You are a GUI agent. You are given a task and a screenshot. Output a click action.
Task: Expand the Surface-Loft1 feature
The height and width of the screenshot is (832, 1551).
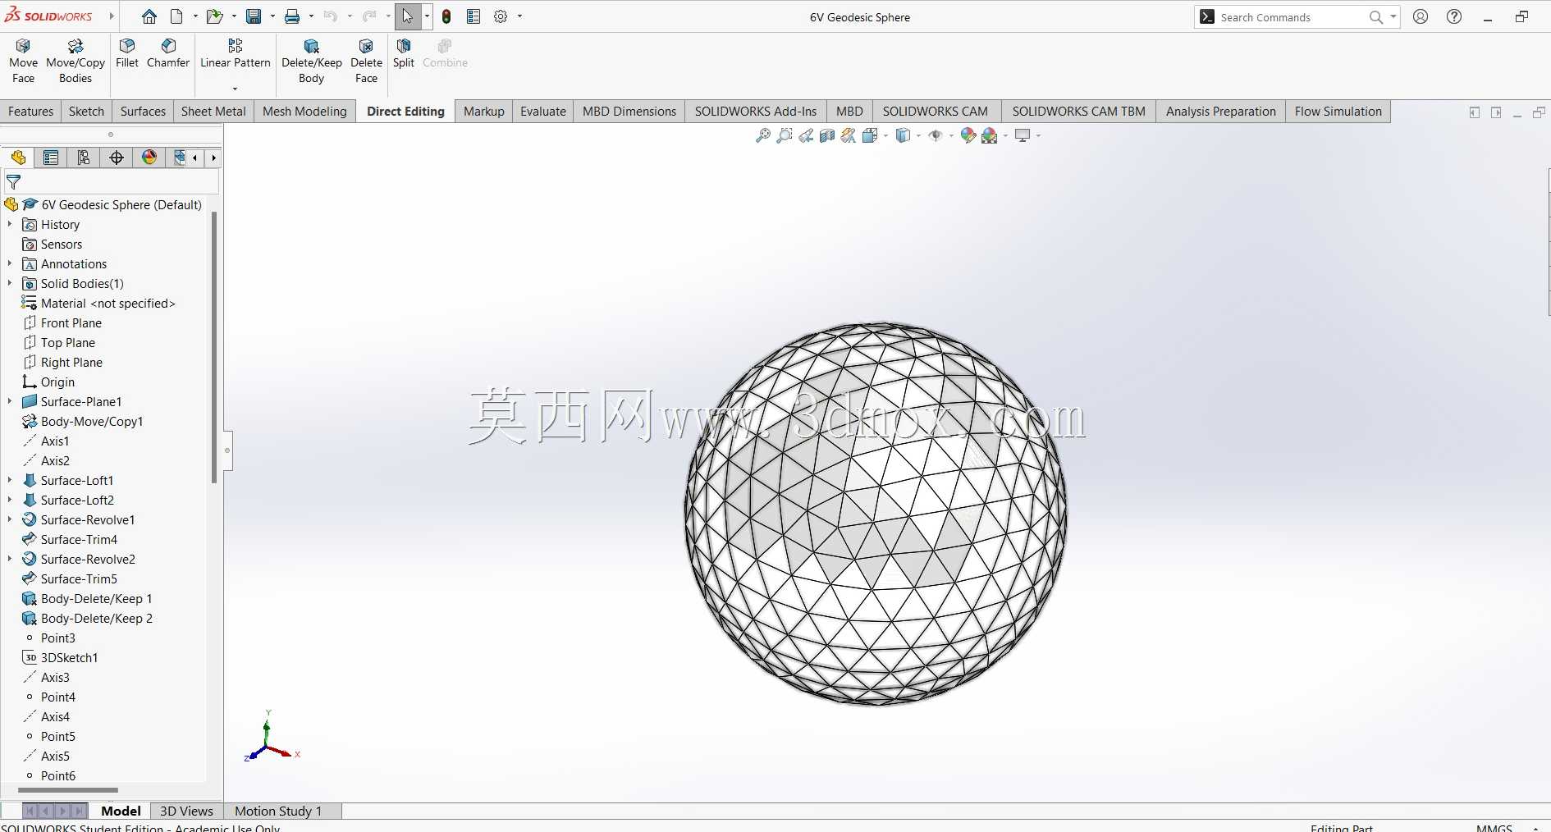click(x=10, y=480)
